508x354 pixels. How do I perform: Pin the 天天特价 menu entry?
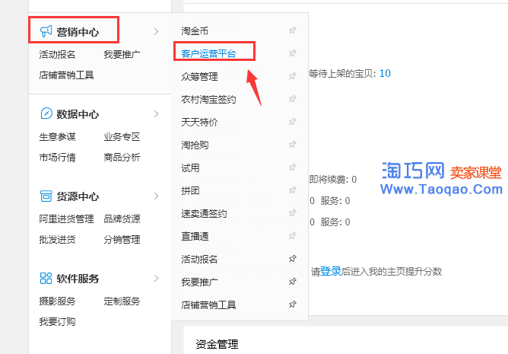(293, 122)
